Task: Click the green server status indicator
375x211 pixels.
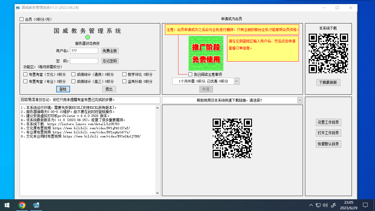Action: point(88,37)
